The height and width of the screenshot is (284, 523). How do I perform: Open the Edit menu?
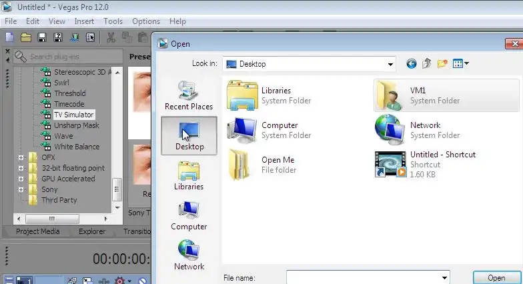pyautogui.click(x=33, y=21)
